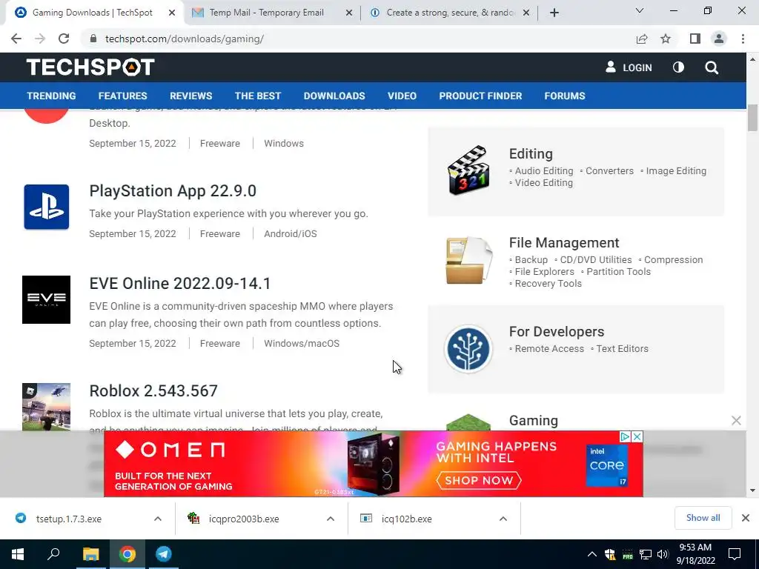Share this page from address bar
Viewport: 759px width, 569px height.
tap(642, 39)
